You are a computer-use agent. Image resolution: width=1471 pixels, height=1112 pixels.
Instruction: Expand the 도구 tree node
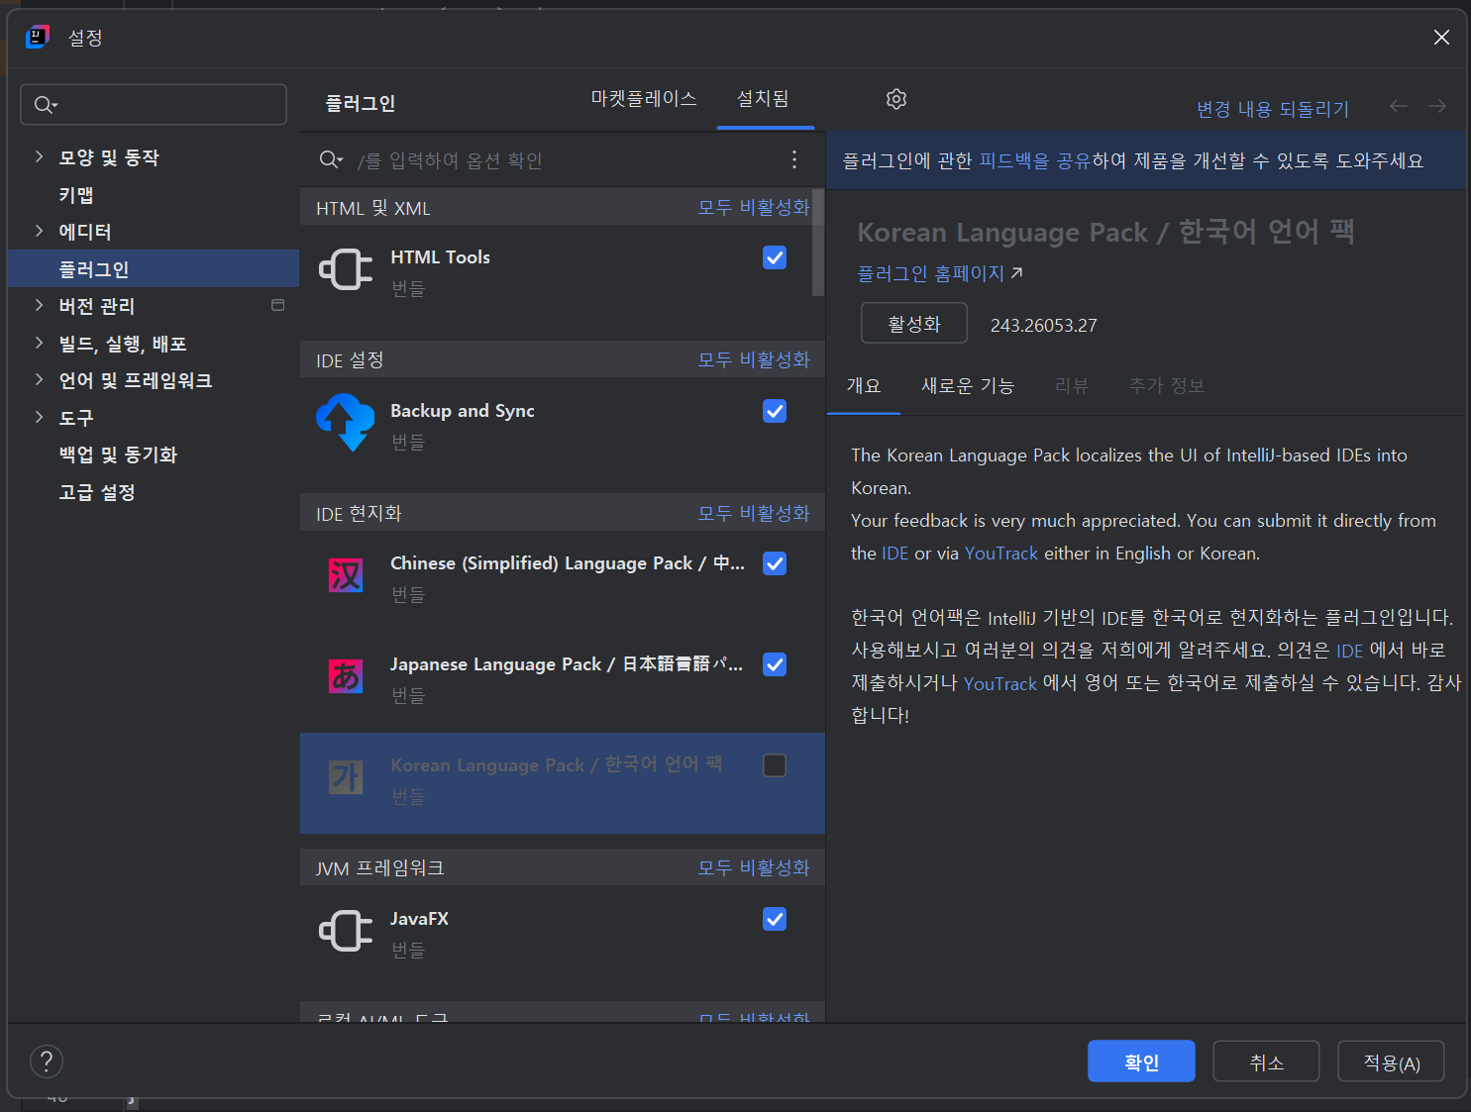(x=39, y=417)
